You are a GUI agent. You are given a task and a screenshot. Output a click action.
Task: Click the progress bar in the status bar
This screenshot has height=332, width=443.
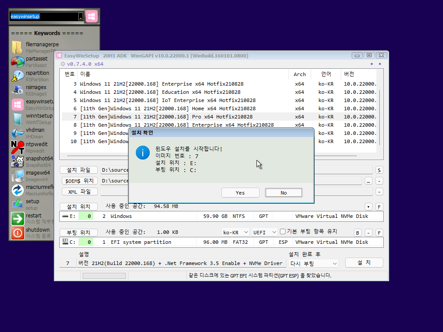[104, 276]
